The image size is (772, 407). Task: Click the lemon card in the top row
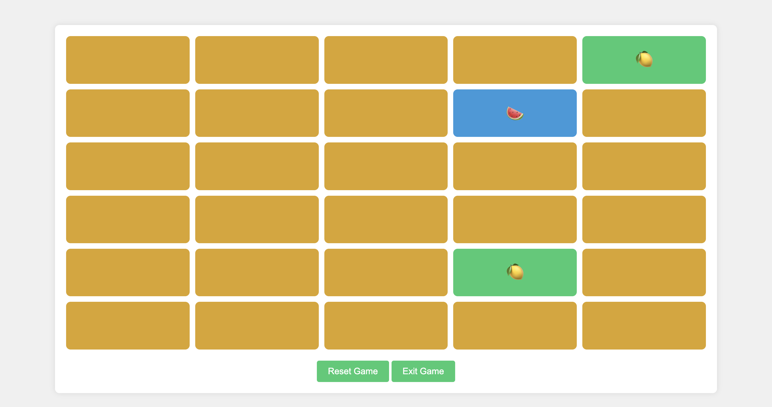point(644,60)
